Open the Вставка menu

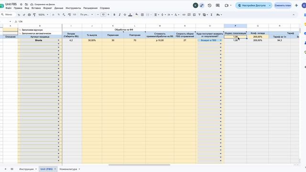pyautogui.click(x=36, y=8)
